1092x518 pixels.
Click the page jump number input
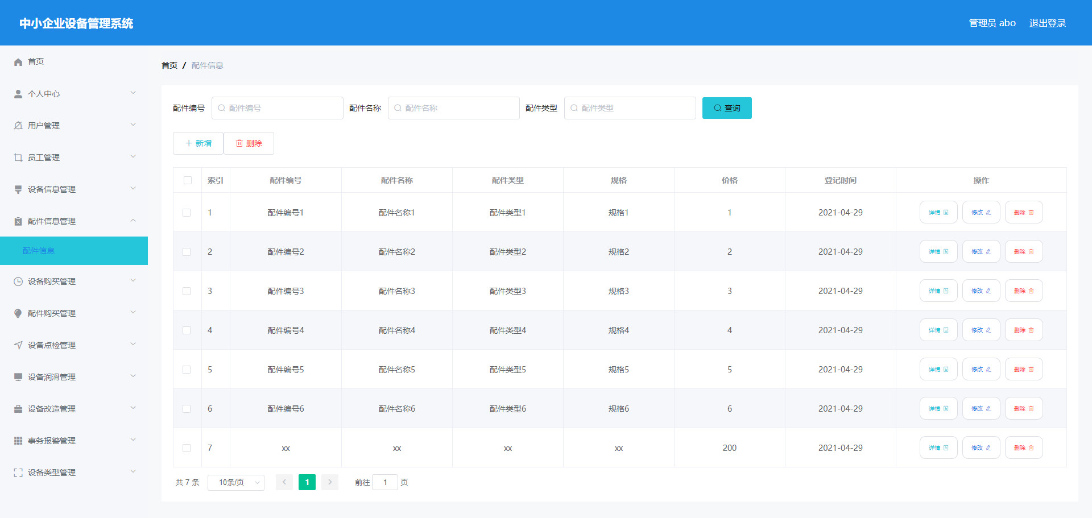coord(385,482)
